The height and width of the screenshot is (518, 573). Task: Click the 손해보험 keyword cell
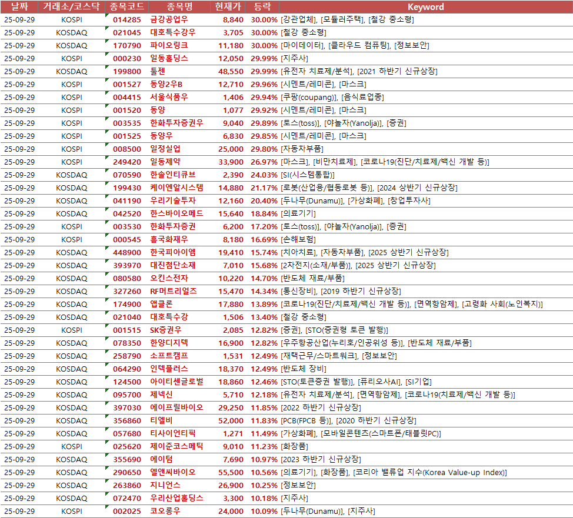pyautogui.click(x=298, y=240)
